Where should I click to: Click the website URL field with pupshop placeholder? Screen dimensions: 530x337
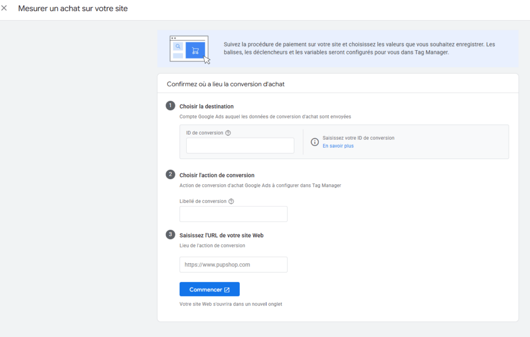(233, 265)
